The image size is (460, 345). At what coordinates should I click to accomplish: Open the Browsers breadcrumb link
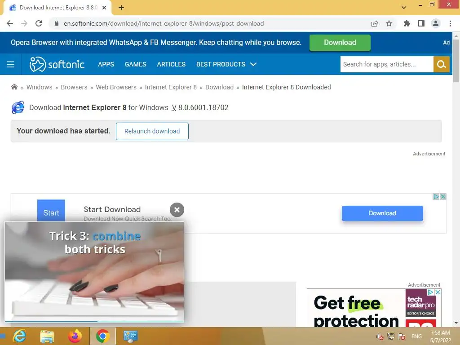point(74,87)
